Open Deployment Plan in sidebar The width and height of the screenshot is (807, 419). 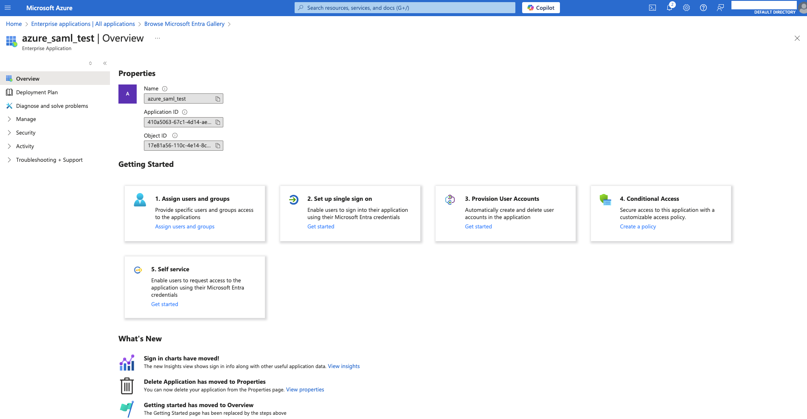[x=37, y=93]
